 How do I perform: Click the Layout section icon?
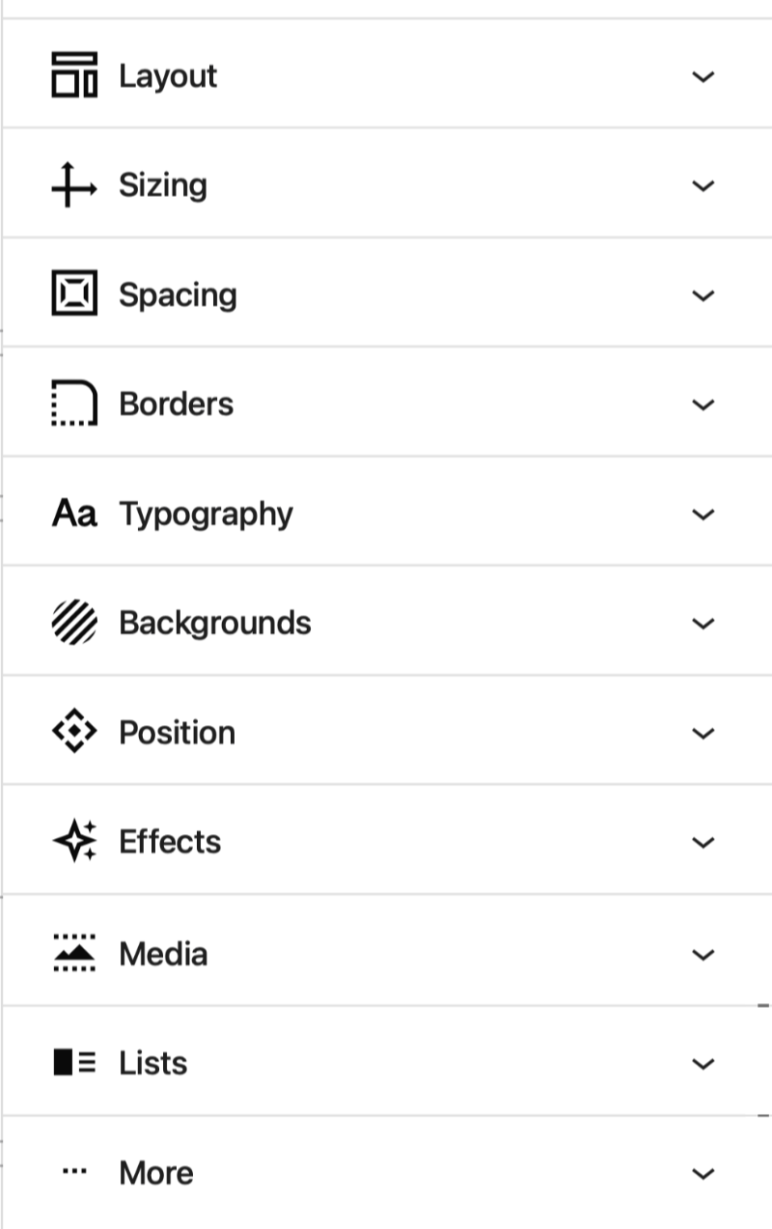pyautogui.click(x=74, y=75)
